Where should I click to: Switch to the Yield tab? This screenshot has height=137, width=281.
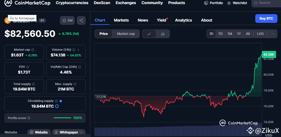162,20
